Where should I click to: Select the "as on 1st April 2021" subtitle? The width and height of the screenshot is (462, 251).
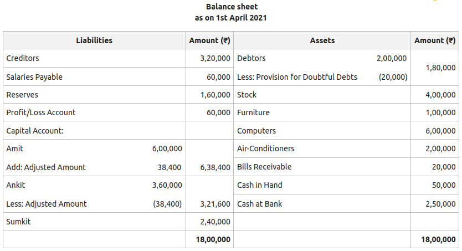click(231, 18)
